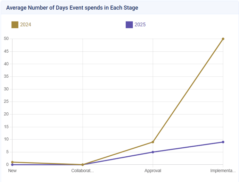This screenshot has width=239, height=182.
Task: Pick the 2025 data point for New stage
Action: [13, 165]
